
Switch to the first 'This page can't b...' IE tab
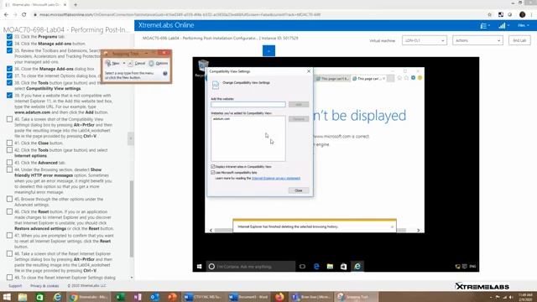tap(332, 78)
